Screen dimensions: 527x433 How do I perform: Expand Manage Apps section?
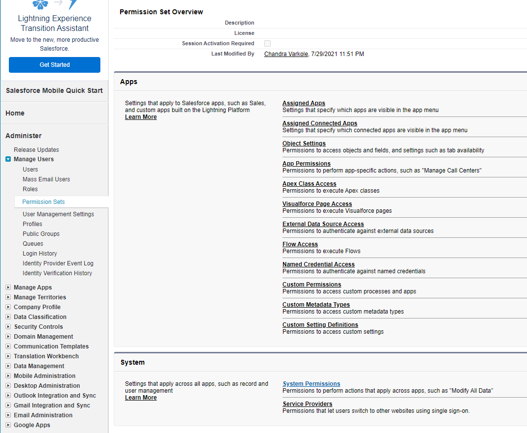(x=8, y=288)
